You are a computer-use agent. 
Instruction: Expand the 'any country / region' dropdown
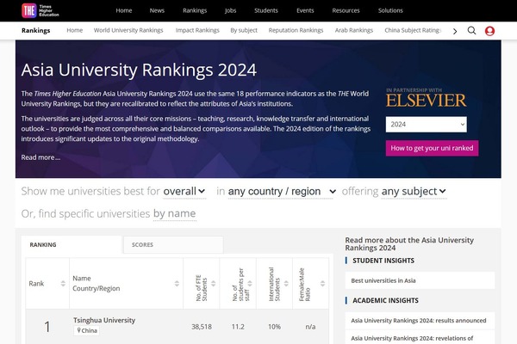pos(282,191)
